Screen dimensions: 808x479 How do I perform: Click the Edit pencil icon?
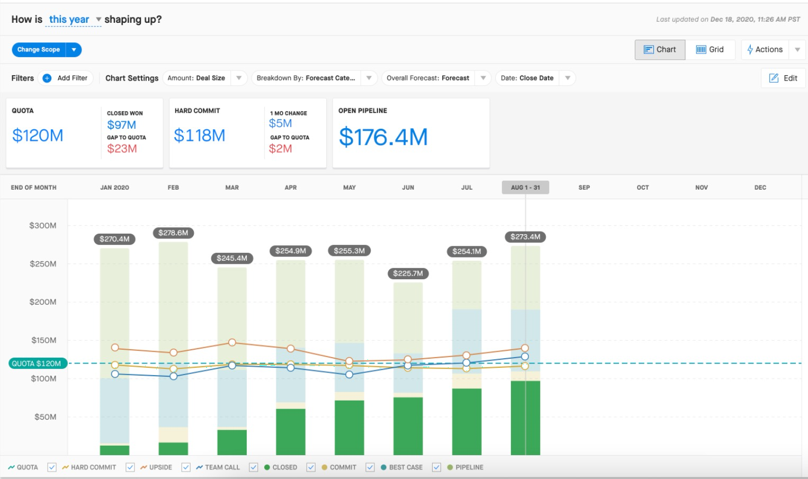pyautogui.click(x=774, y=78)
